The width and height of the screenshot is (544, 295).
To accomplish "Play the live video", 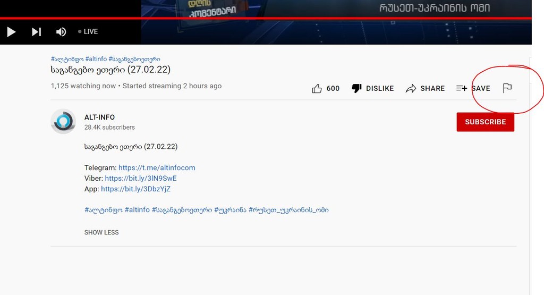I will click(x=11, y=32).
